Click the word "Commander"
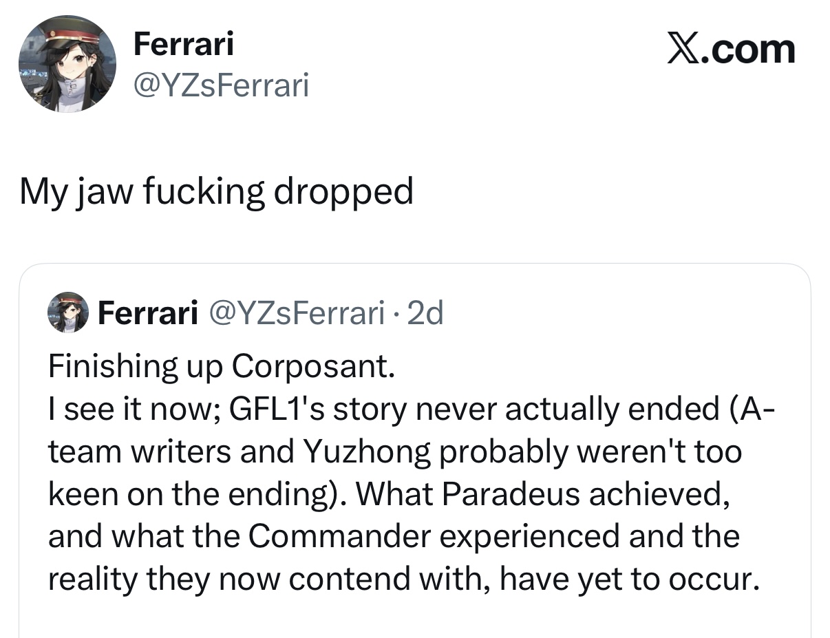The image size is (830, 638). tap(339, 536)
